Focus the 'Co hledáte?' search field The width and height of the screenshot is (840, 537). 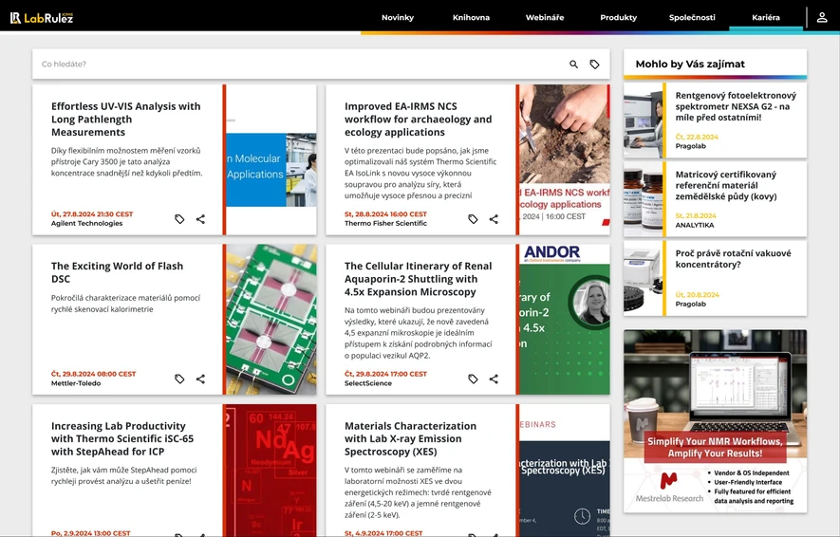coord(300,65)
